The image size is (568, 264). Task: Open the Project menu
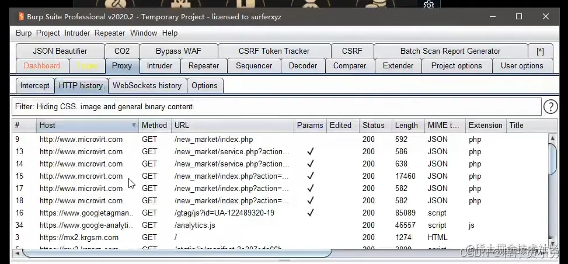point(48,33)
